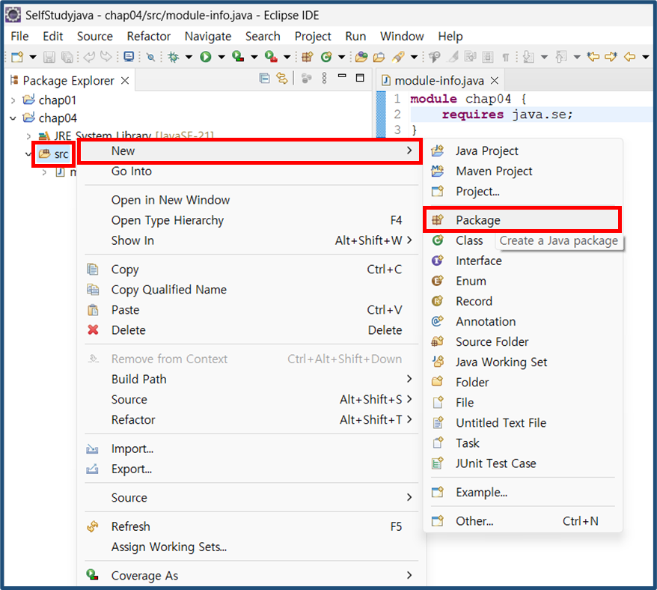Select Other... in New submenu

(x=523, y=521)
